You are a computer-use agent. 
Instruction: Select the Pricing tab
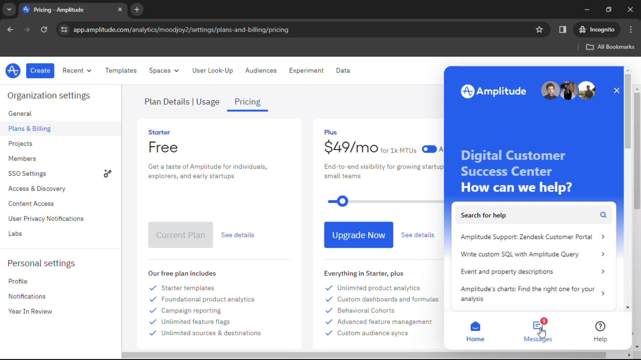tap(247, 102)
